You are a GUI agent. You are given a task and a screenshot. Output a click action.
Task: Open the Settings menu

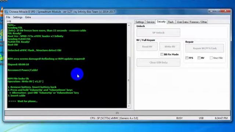click(18, 17)
